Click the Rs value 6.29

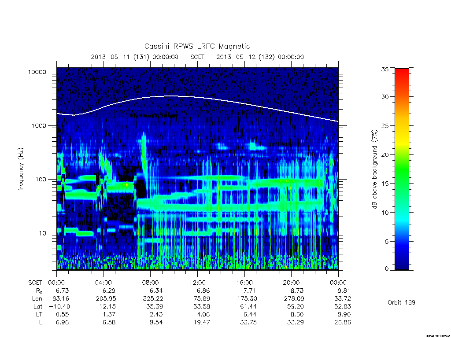(x=109, y=290)
